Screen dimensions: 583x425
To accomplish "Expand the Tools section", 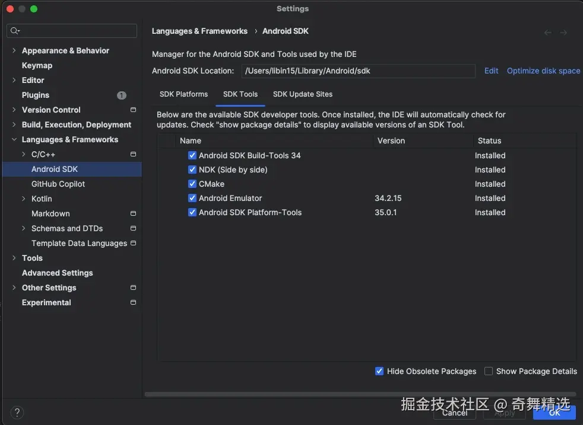I will click(14, 258).
